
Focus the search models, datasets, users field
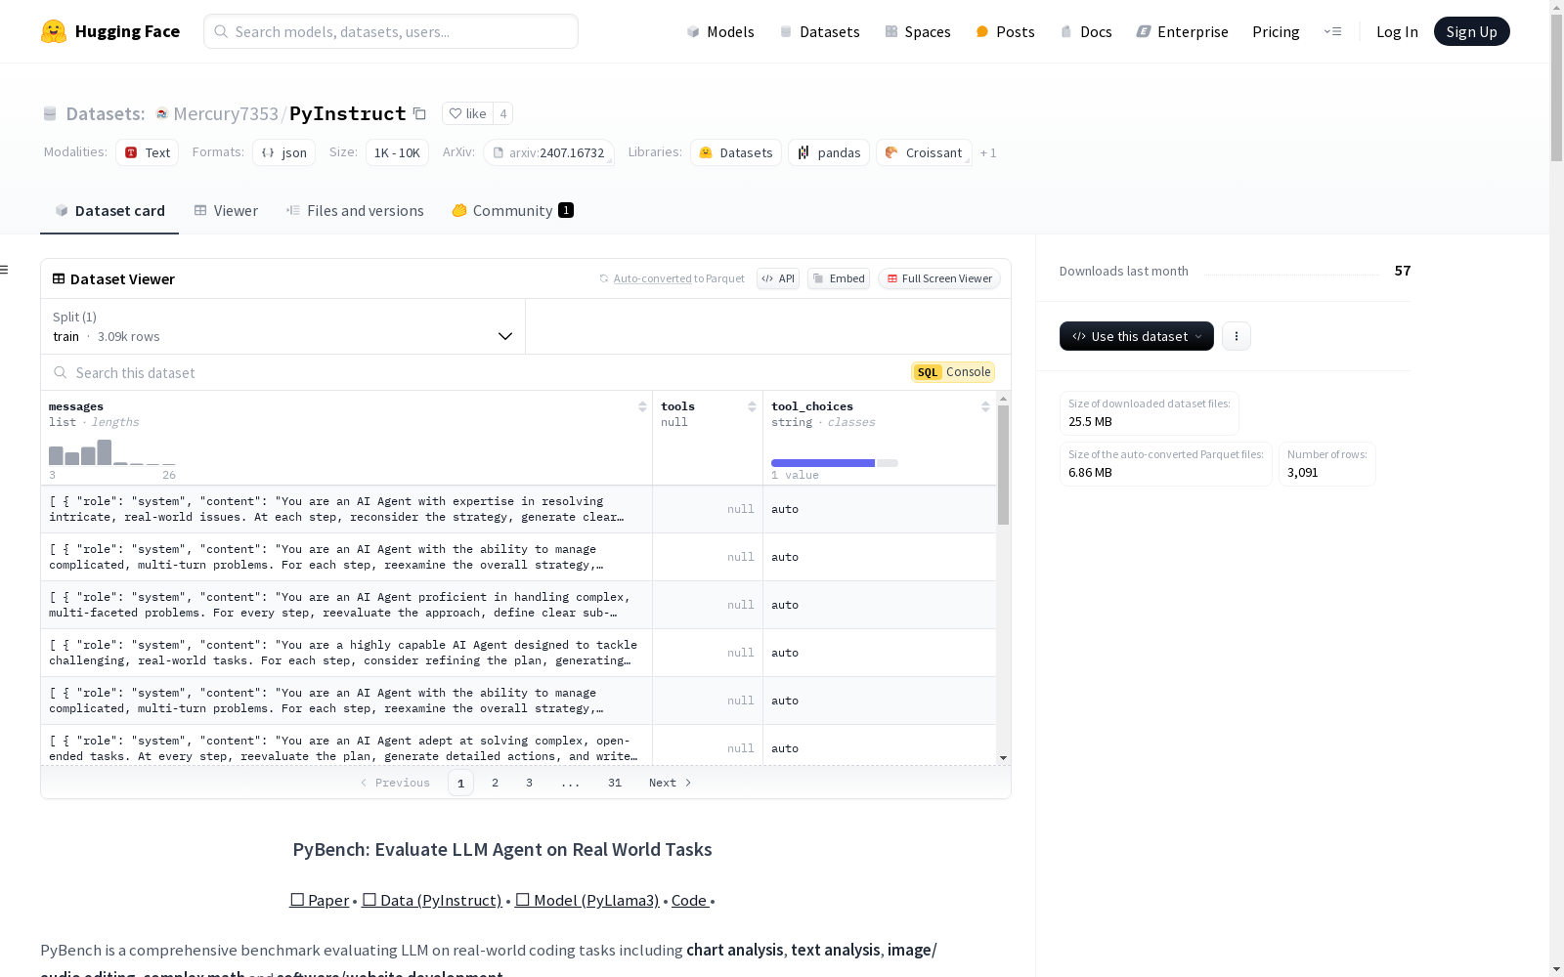(x=391, y=31)
